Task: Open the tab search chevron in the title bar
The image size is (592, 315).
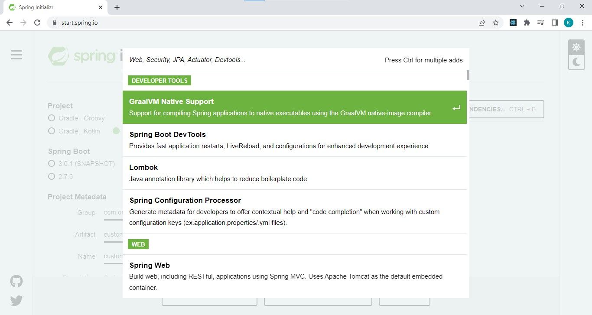Action: (522, 6)
